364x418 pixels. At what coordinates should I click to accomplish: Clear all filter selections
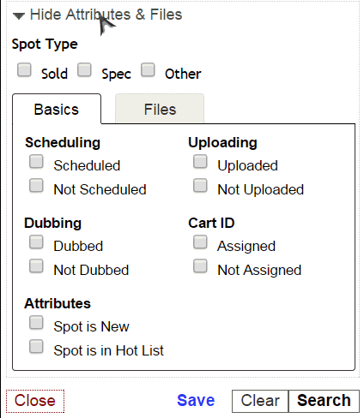pyautogui.click(x=260, y=401)
